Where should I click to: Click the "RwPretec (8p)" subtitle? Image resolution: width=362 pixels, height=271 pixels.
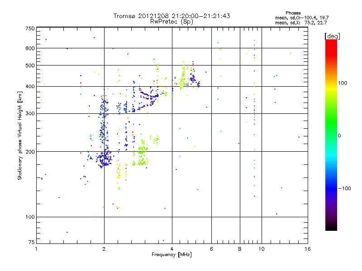click(x=171, y=22)
